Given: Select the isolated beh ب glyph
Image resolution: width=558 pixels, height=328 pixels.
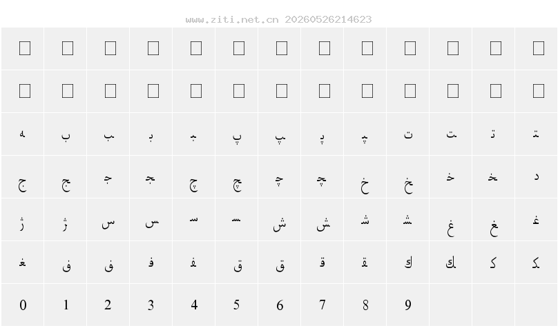Looking at the screenshot, I should point(66,134).
